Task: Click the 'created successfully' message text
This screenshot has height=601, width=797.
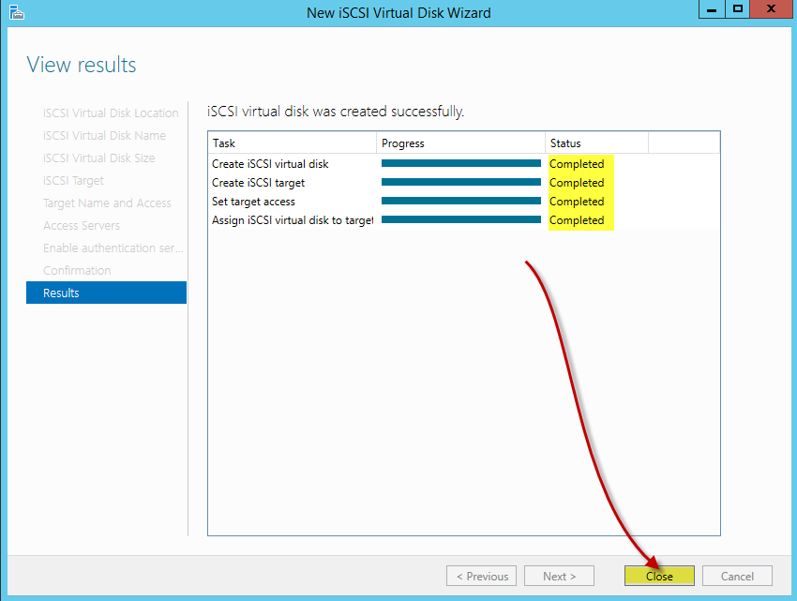Action: click(x=336, y=112)
